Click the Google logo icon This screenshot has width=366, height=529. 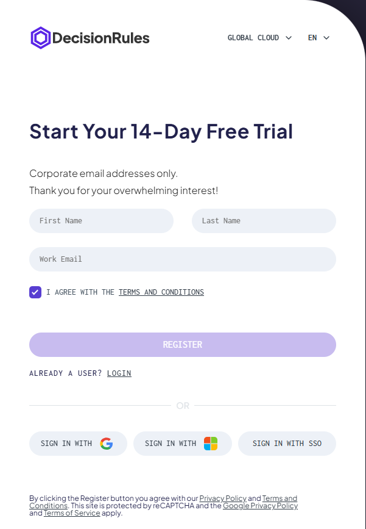click(x=107, y=444)
